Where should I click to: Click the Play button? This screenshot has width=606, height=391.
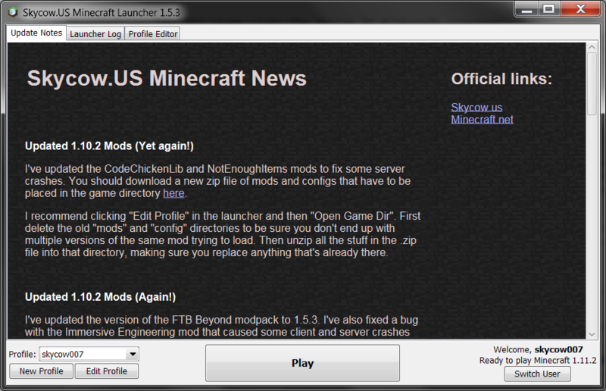[x=302, y=363]
